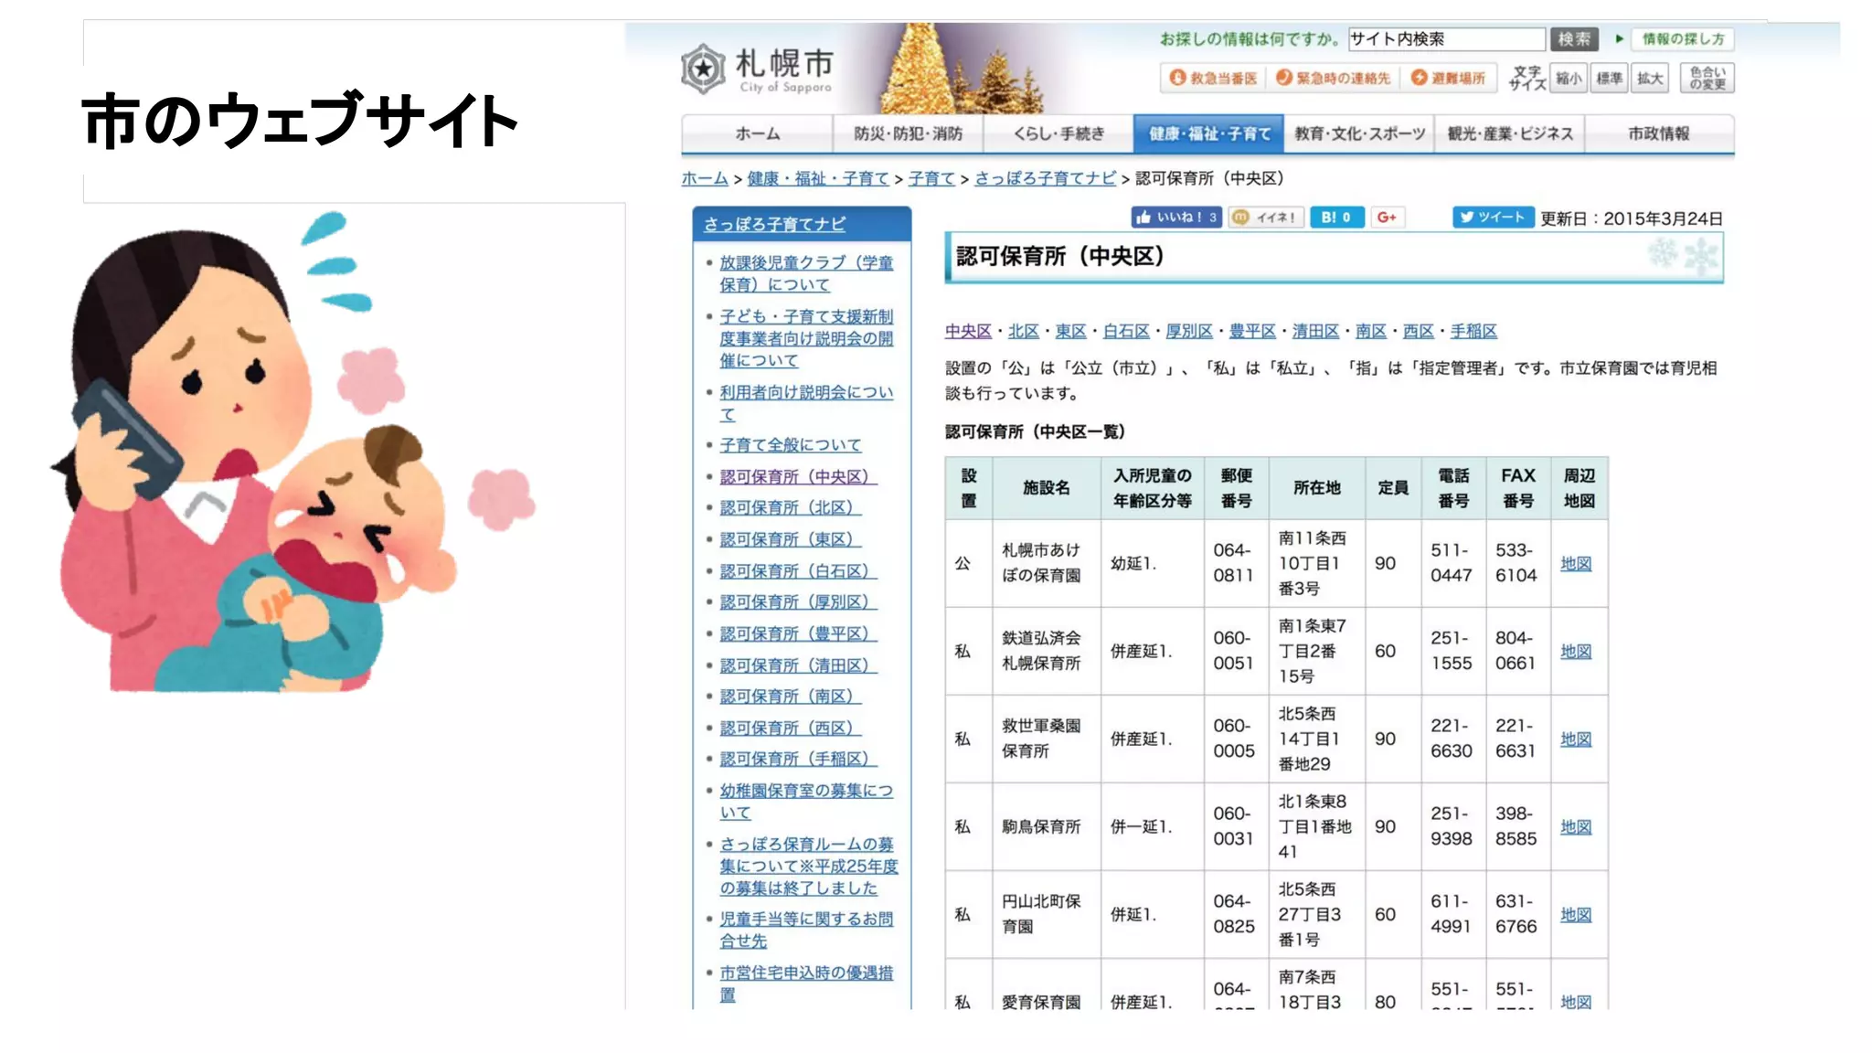This screenshot has height=1053, width=1872.
Task: Open the sidebar 認可保育所（手稲区） link
Action: pos(798,760)
